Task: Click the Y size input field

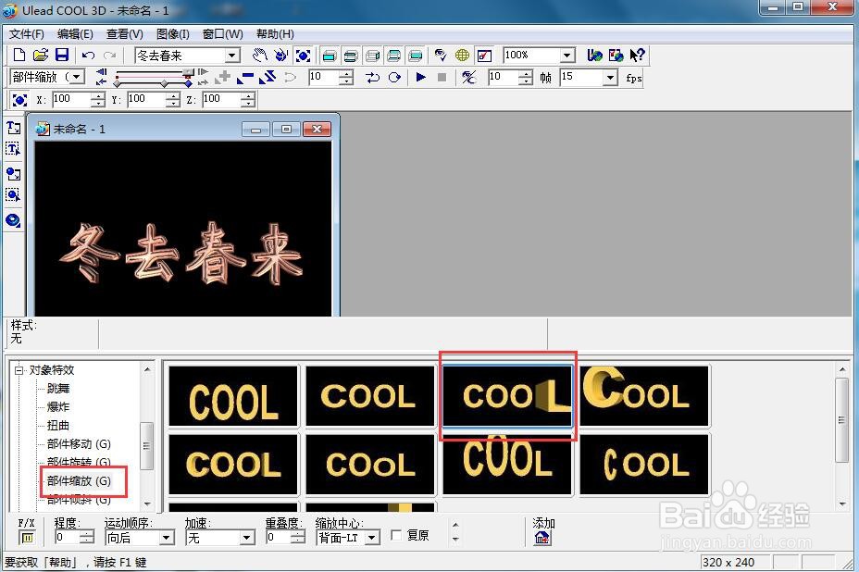Action: 145,99
